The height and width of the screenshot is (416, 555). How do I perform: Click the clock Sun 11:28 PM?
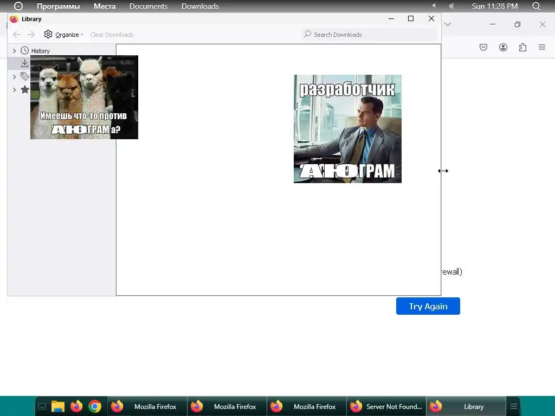pos(494,6)
